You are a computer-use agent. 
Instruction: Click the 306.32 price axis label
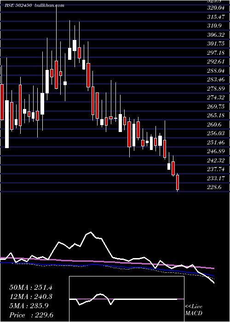[x=216, y=35]
